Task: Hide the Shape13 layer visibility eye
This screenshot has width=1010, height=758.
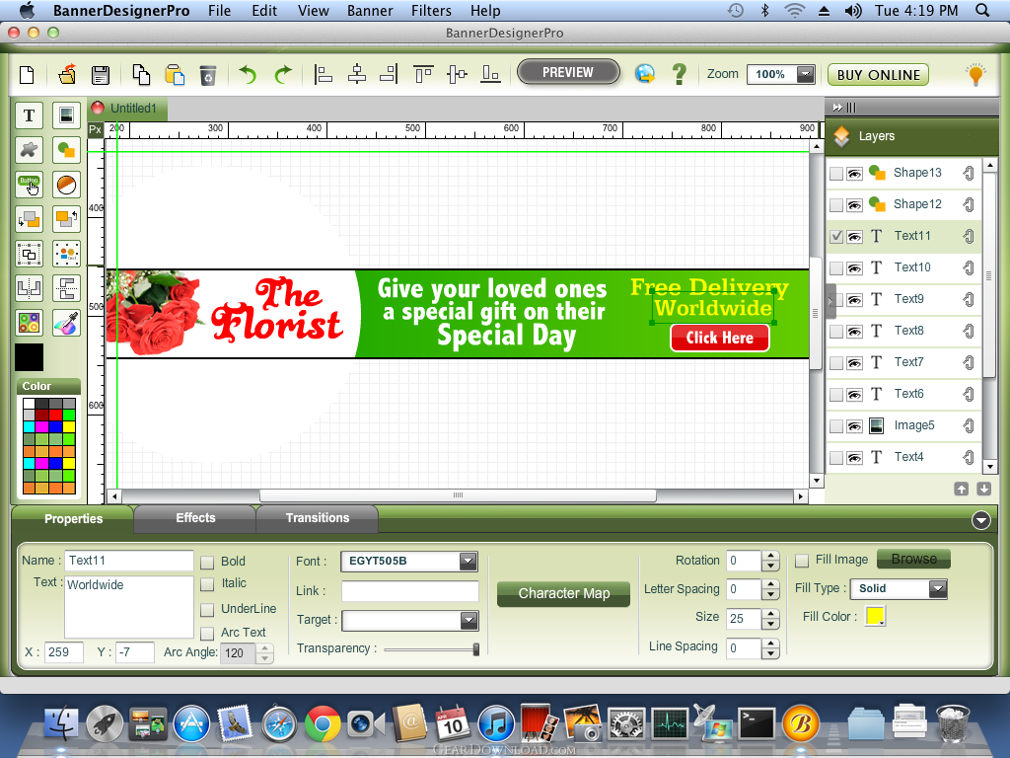Action: [854, 174]
